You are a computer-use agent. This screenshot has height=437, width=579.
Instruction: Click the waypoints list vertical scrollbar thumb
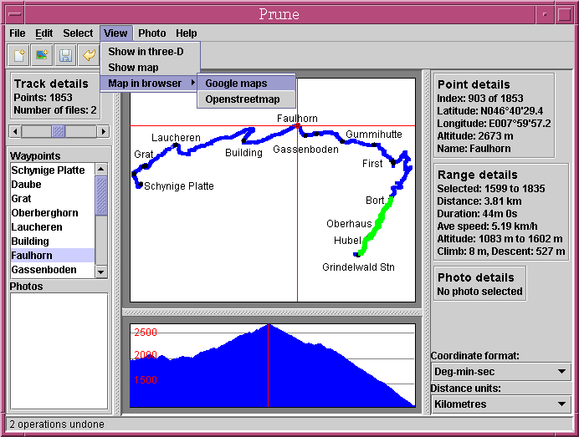pyautogui.click(x=101, y=196)
